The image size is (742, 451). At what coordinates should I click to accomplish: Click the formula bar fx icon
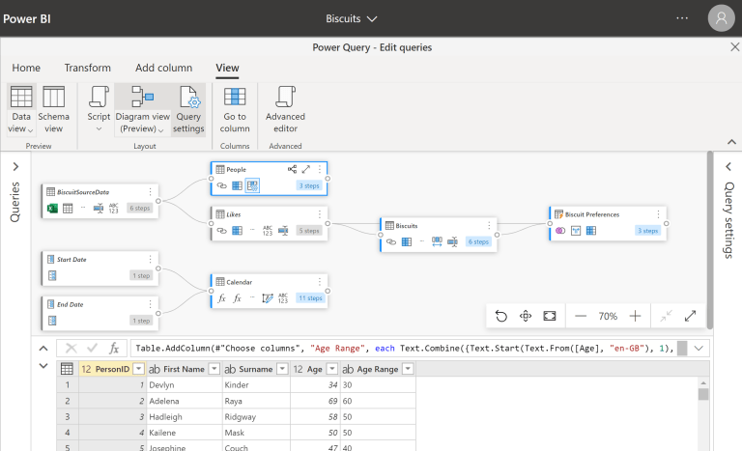114,349
